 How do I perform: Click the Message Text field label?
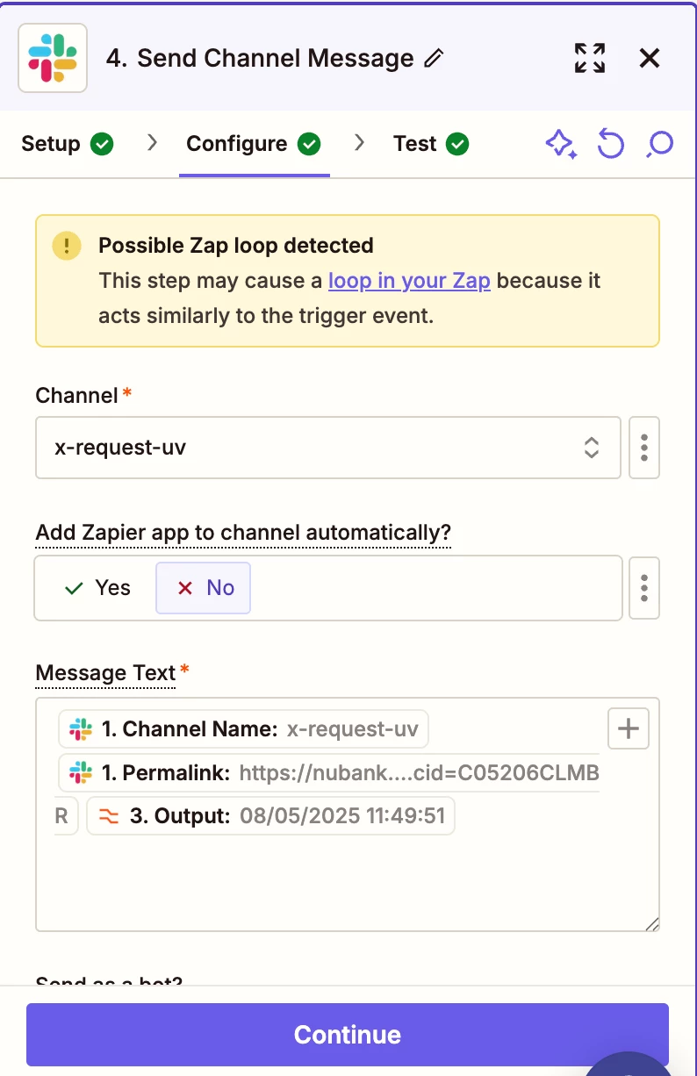106,673
